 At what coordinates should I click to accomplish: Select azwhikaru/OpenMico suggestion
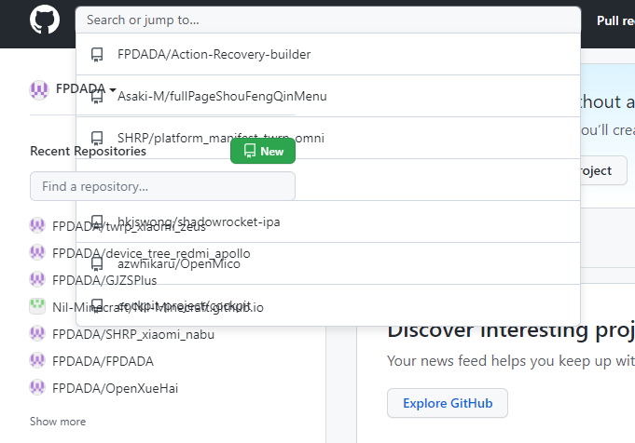click(x=328, y=264)
